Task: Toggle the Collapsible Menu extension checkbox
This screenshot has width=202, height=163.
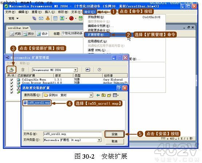Action: (x=12, y=80)
